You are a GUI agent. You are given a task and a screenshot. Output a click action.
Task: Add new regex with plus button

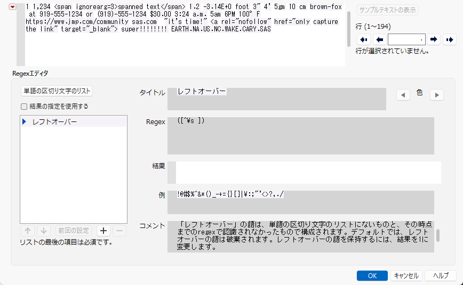pyautogui.click(x=103, y=231)
